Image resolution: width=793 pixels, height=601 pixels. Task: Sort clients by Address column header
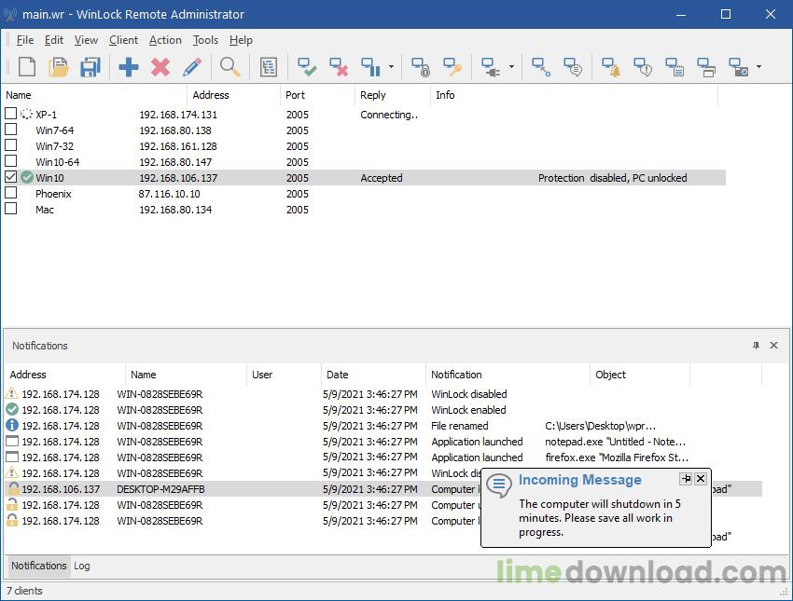pos(233,95)
